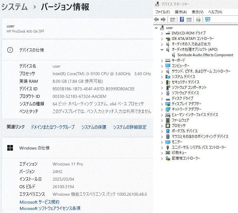Click the ヒューマン インターフェイス デバイス icon
Image resolution: width=238 pixels, height=213 pixels.
coord(168,115)
